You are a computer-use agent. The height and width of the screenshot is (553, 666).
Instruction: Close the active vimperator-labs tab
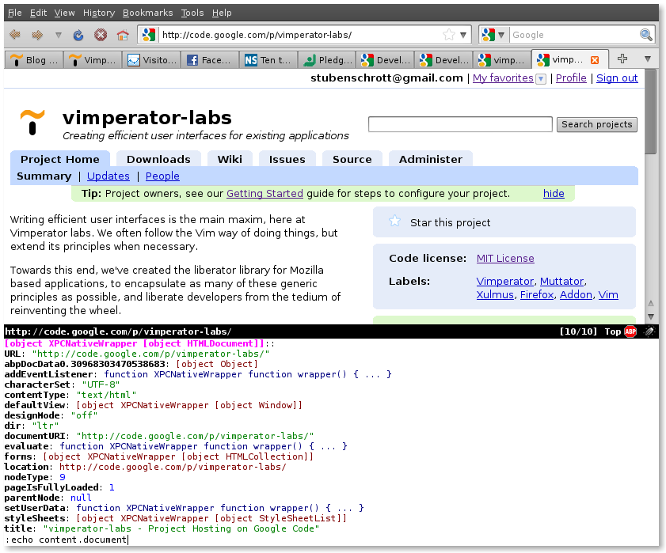(x=596, y=60)
